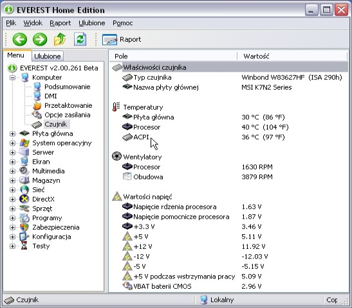Go up one level with folder icon

(60, 39)
